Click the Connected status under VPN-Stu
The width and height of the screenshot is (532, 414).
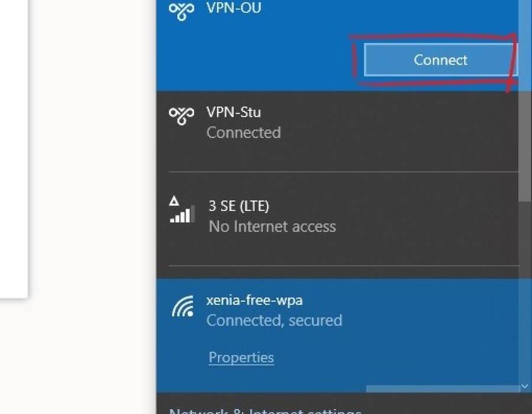(244, 132)
